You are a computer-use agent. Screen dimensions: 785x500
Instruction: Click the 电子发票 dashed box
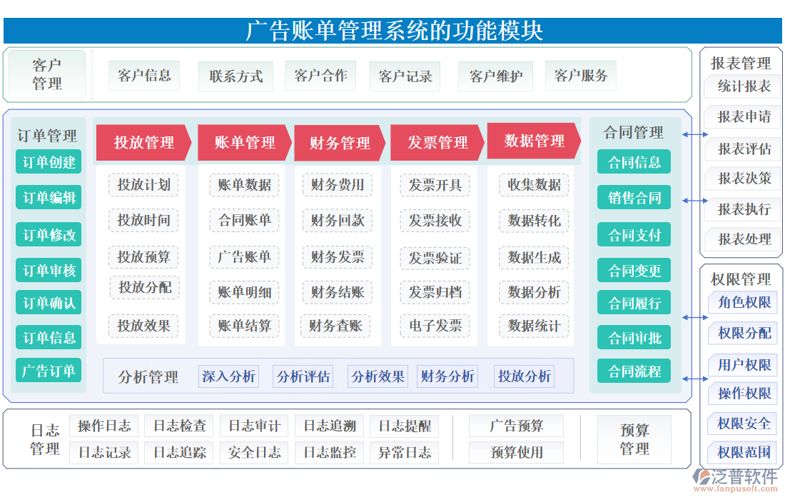tap(434, 326)
